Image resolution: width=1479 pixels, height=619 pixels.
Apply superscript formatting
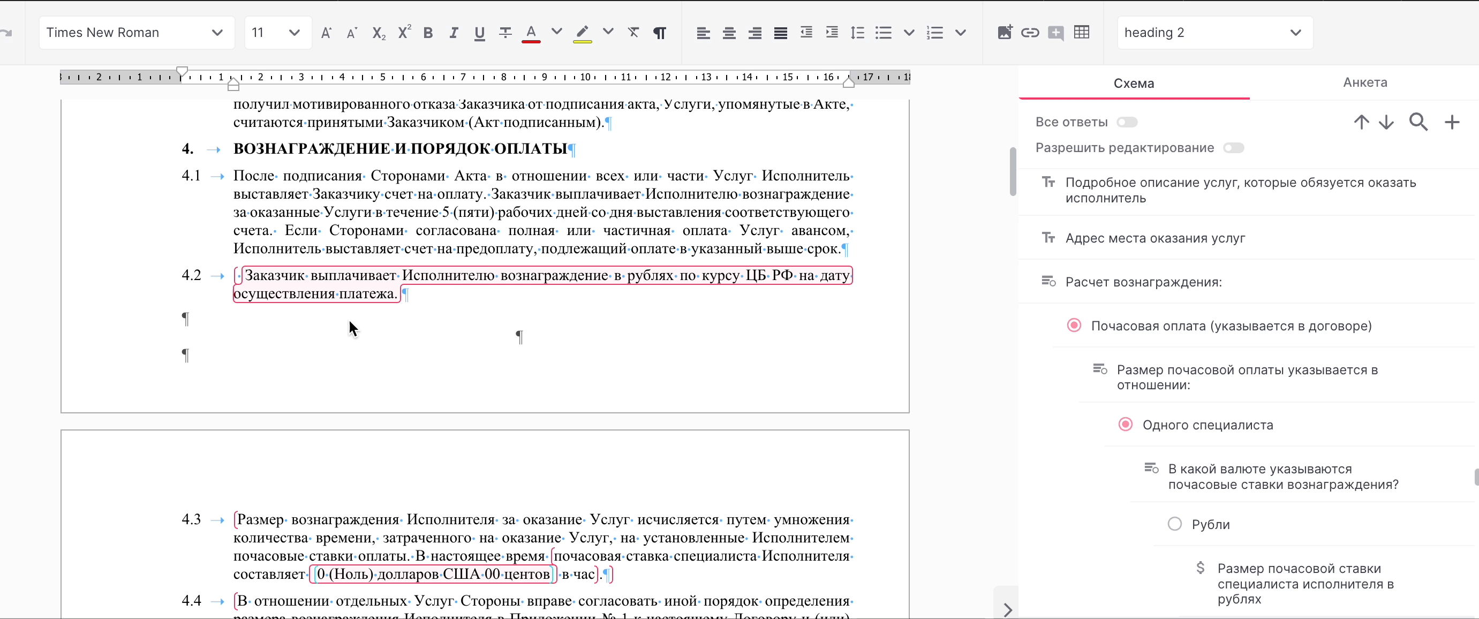pos(404,33)
